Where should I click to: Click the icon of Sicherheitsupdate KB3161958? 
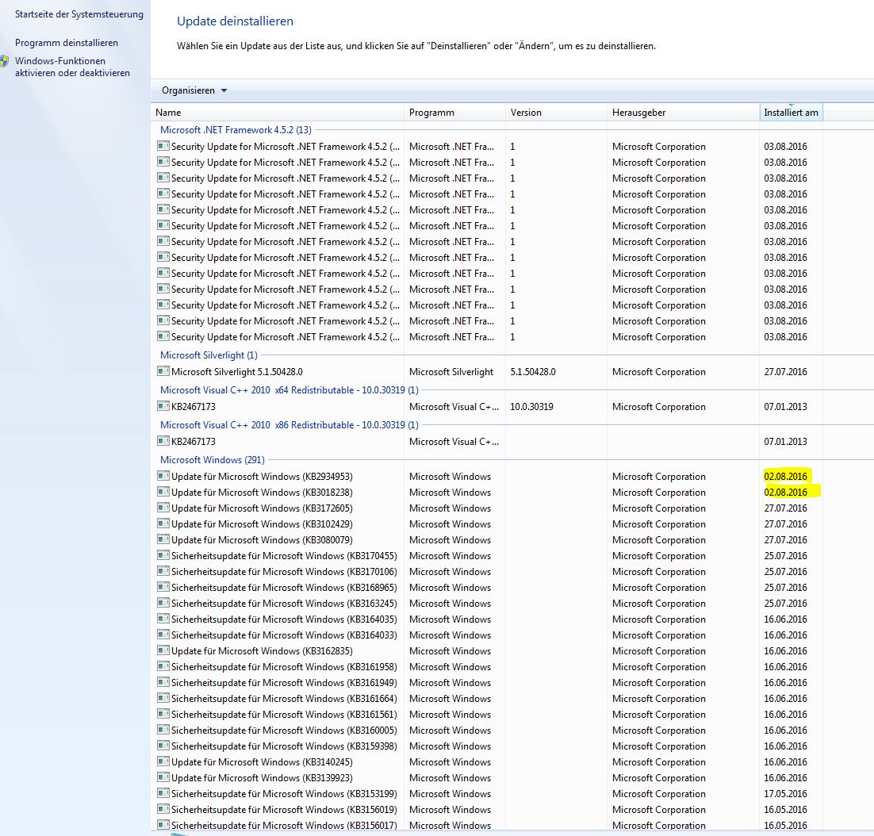point(163,666)
